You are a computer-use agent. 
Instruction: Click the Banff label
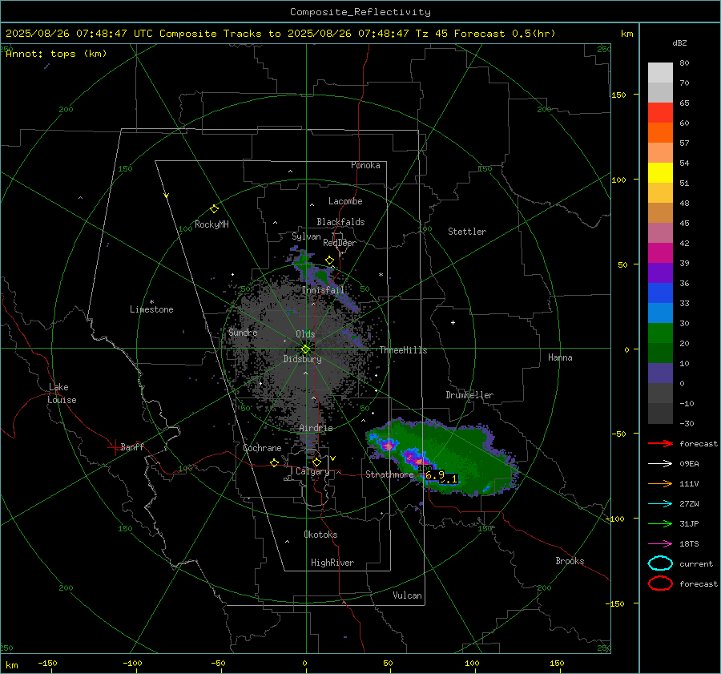click(x=132, y=446)
